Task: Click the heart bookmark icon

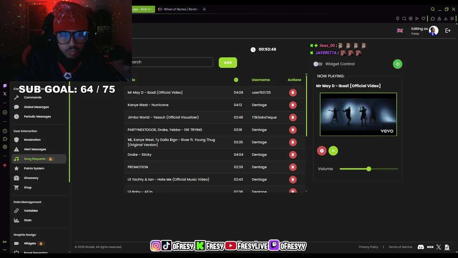Action: pyautogui.click(x=424, y=19)
